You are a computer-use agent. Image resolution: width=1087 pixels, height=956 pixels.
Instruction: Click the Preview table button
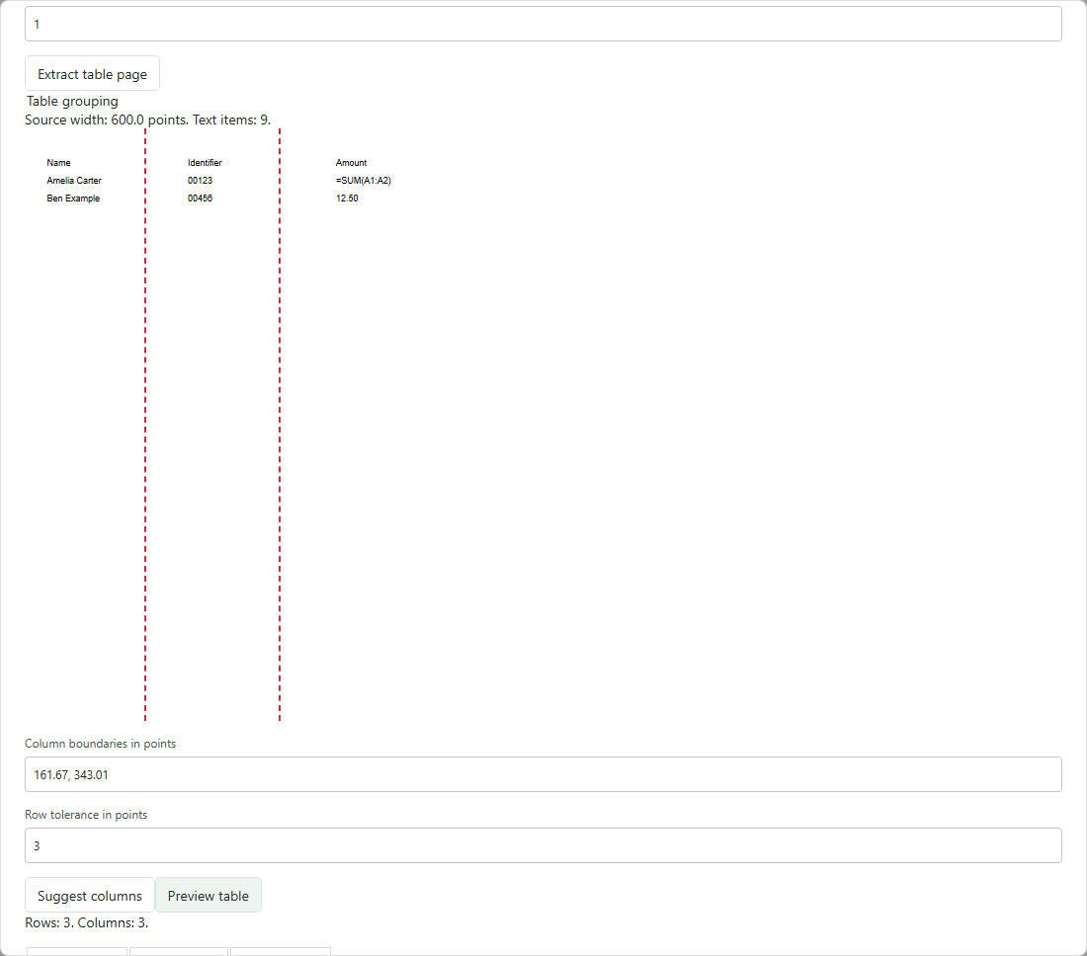[208, 895]
